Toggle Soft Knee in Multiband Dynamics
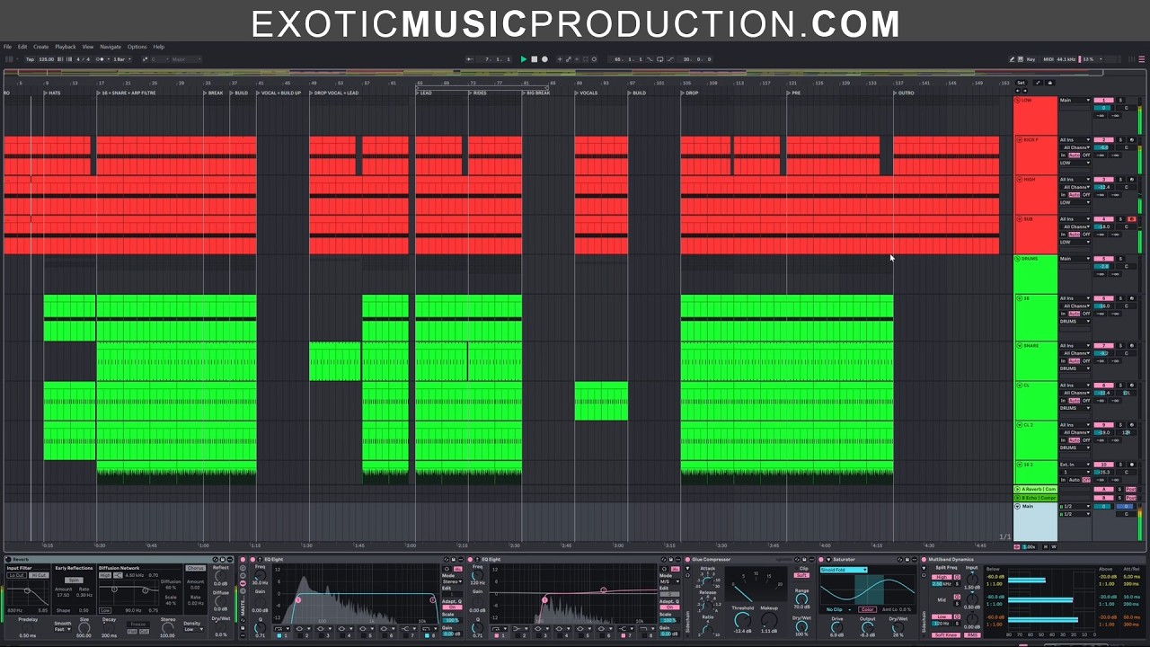 pyautogui.click(x=946, y=635)
